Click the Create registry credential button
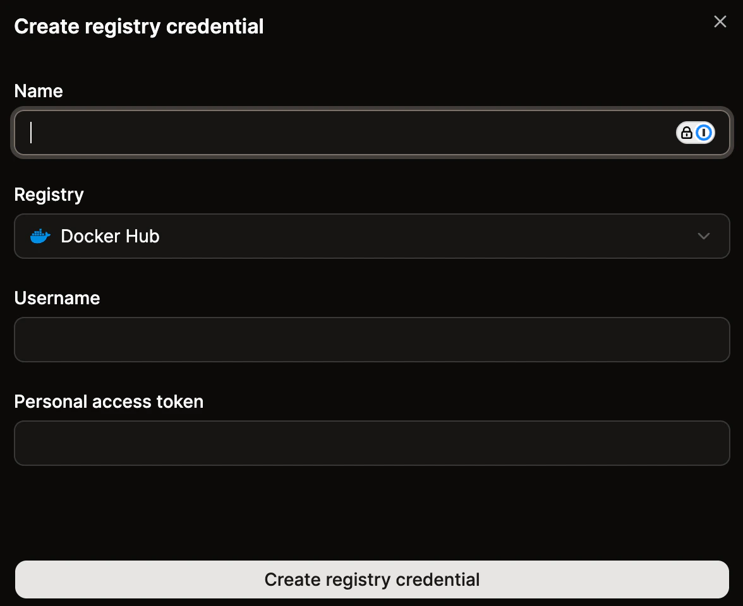This screenshot has height=606, width=743. click(371, 579)
